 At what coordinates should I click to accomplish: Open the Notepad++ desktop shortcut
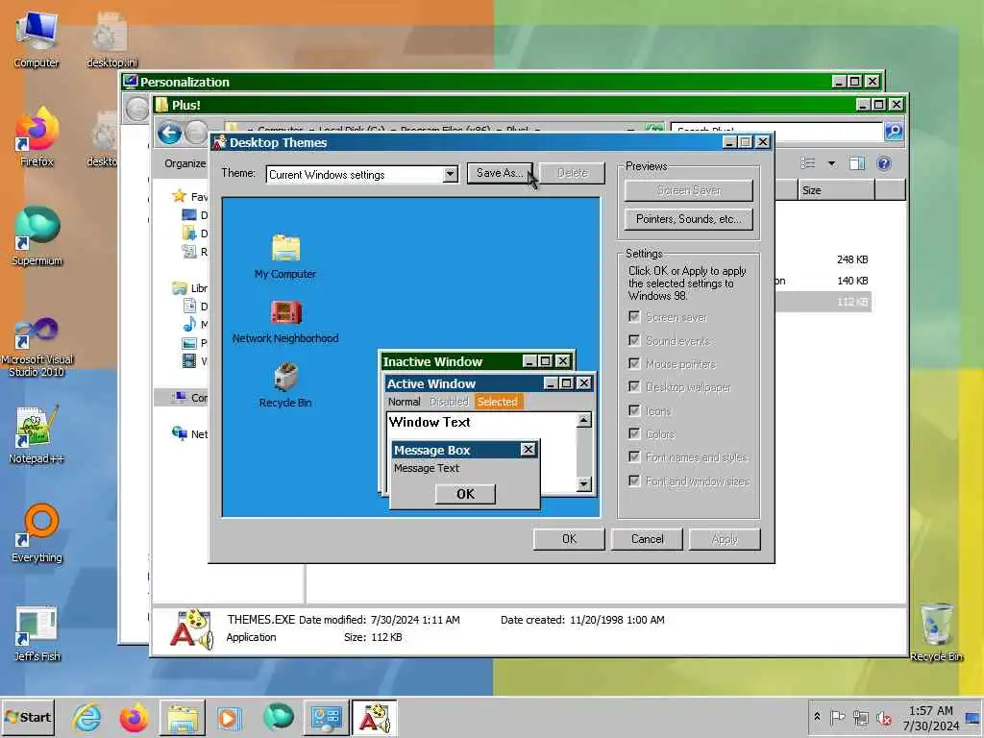[37, 434]
